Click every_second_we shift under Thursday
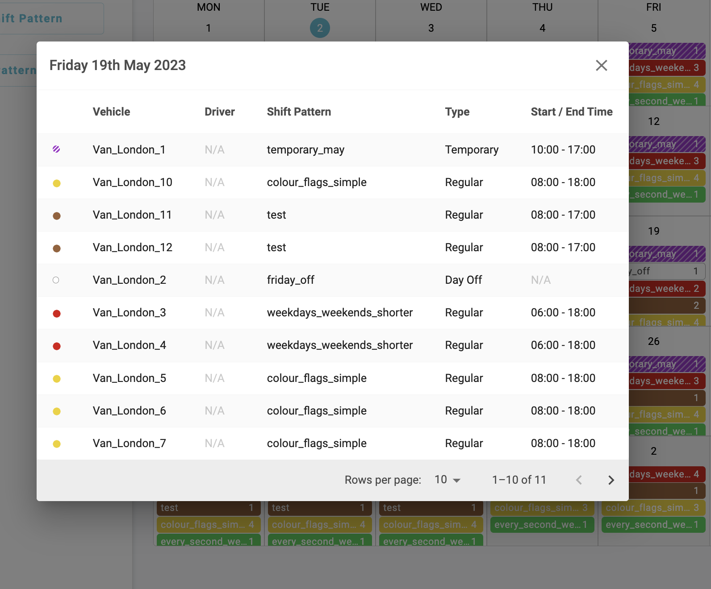Viewport: 711px width, 589px height. (x=542, y=525)
